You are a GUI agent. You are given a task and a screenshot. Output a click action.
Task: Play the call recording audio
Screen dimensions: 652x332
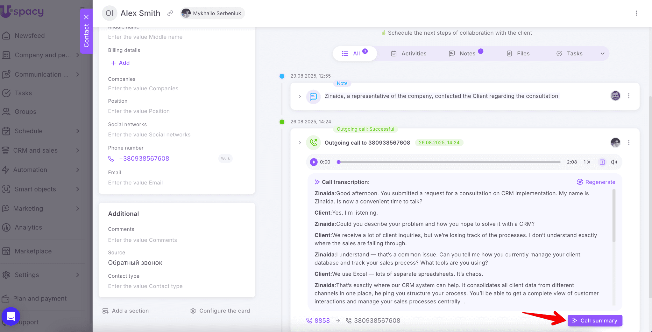[x=314, y=162]
